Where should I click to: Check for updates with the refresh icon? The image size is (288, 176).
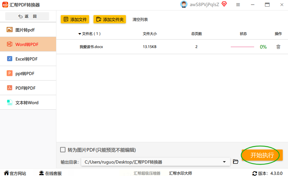[x=255, y=173]
